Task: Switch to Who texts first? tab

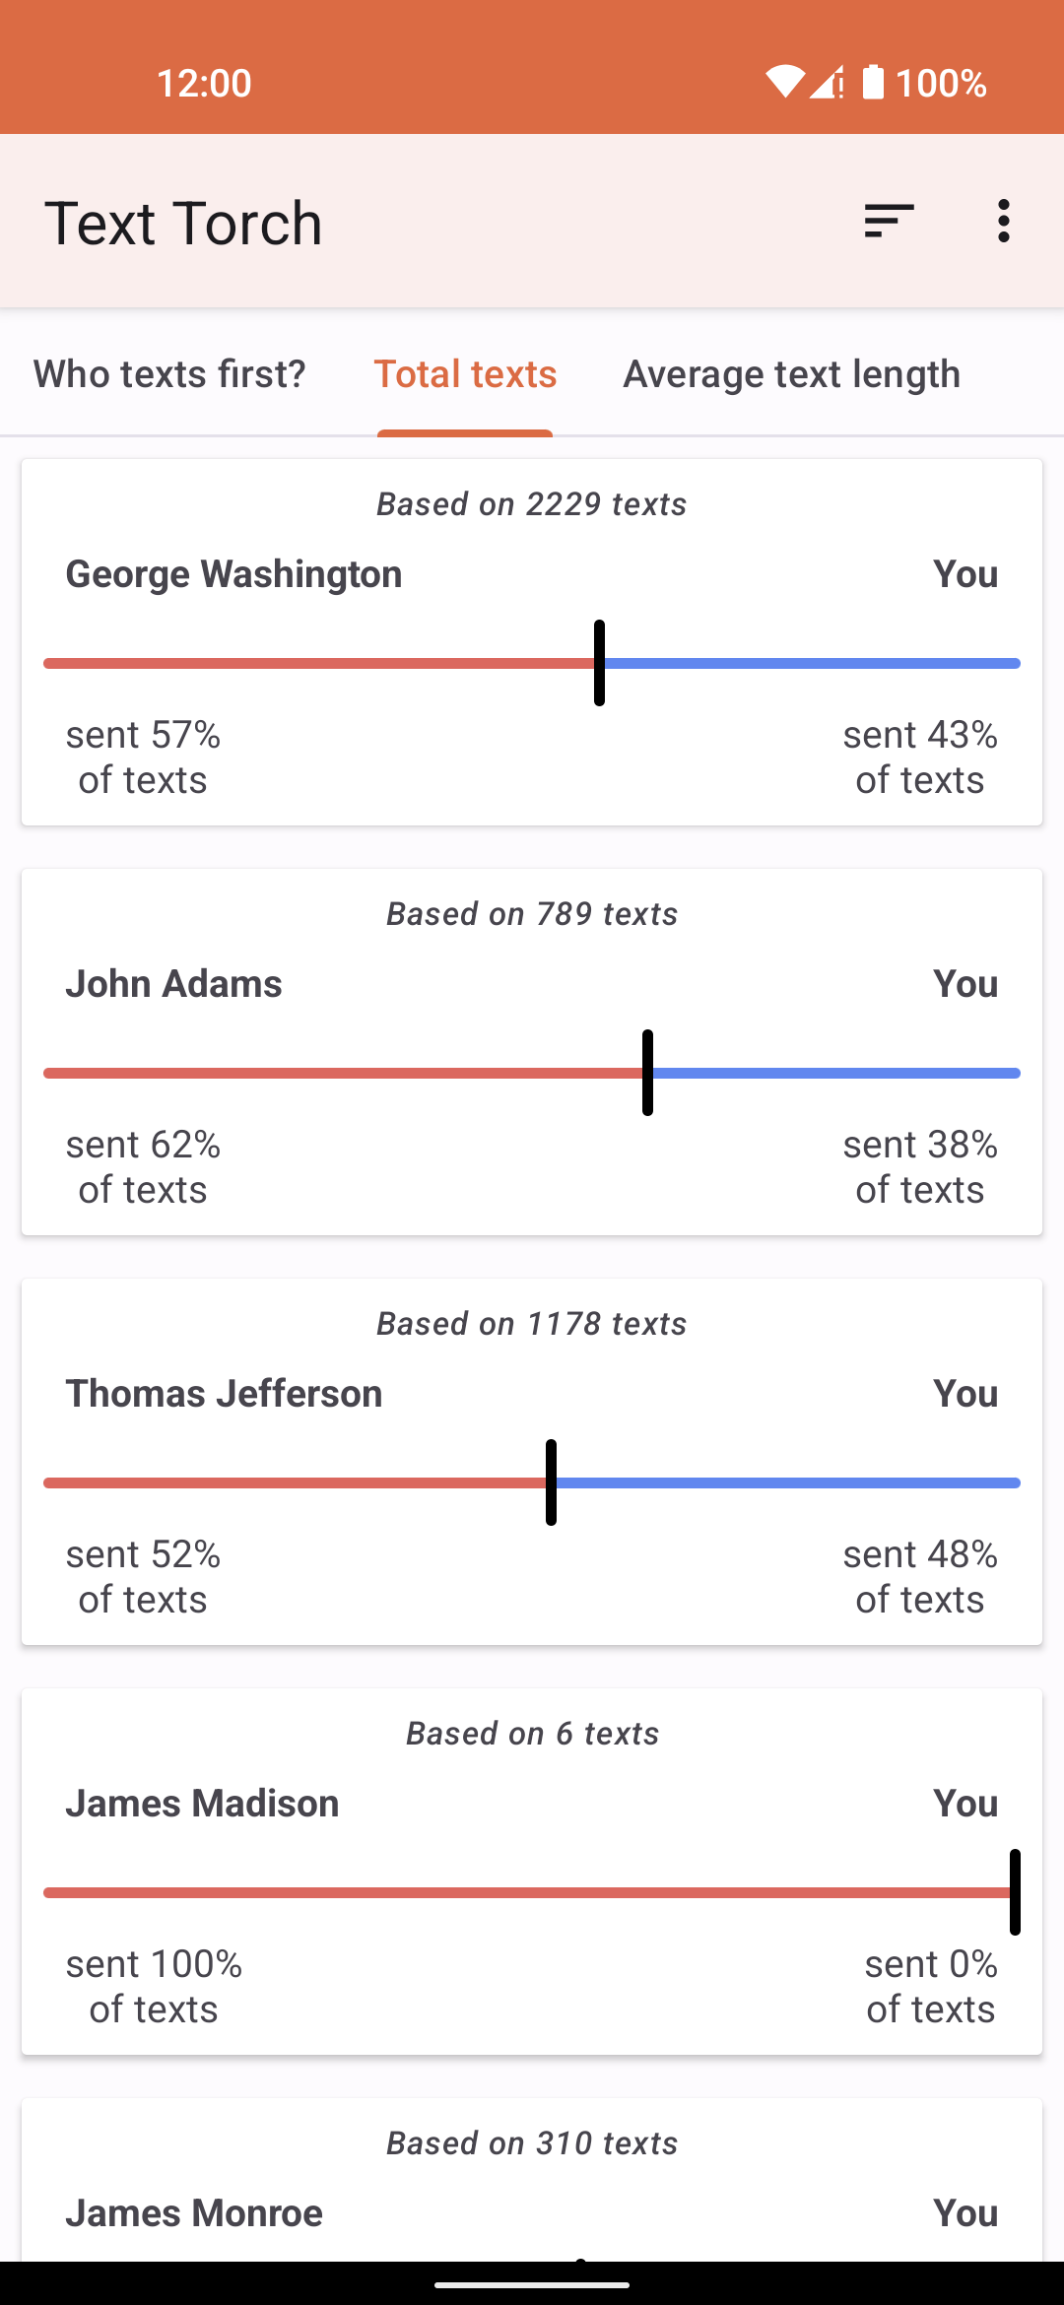Action: 169,374
